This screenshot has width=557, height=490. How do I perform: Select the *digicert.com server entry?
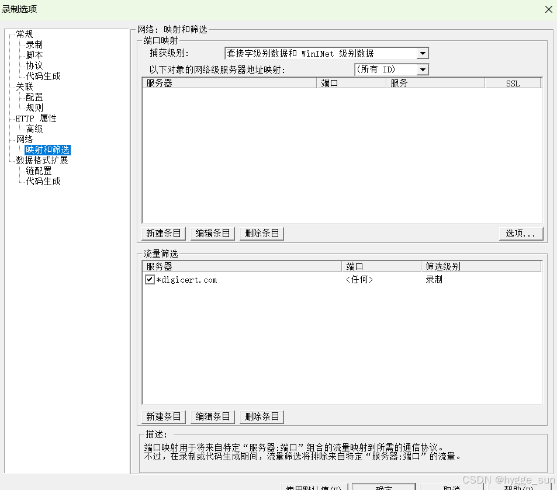(186, 280)
